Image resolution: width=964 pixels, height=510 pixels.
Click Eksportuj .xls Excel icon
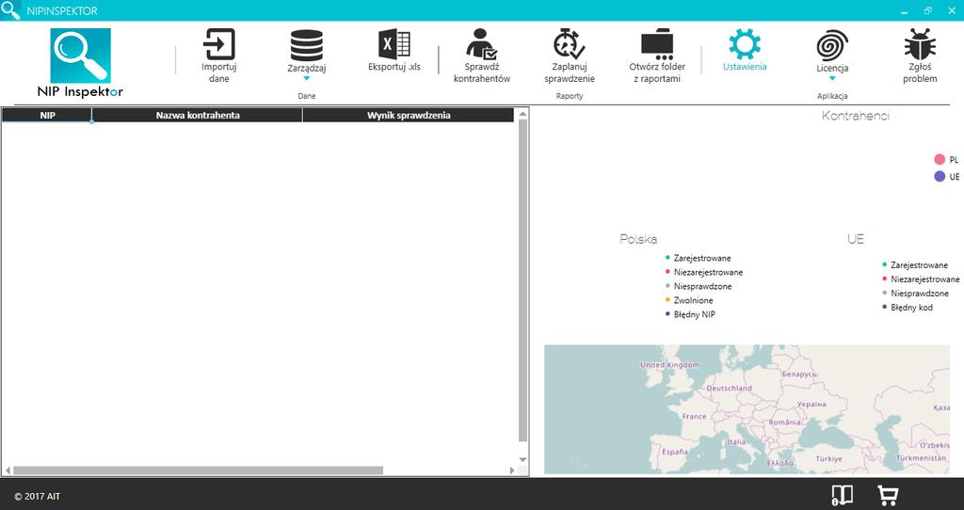394,44
